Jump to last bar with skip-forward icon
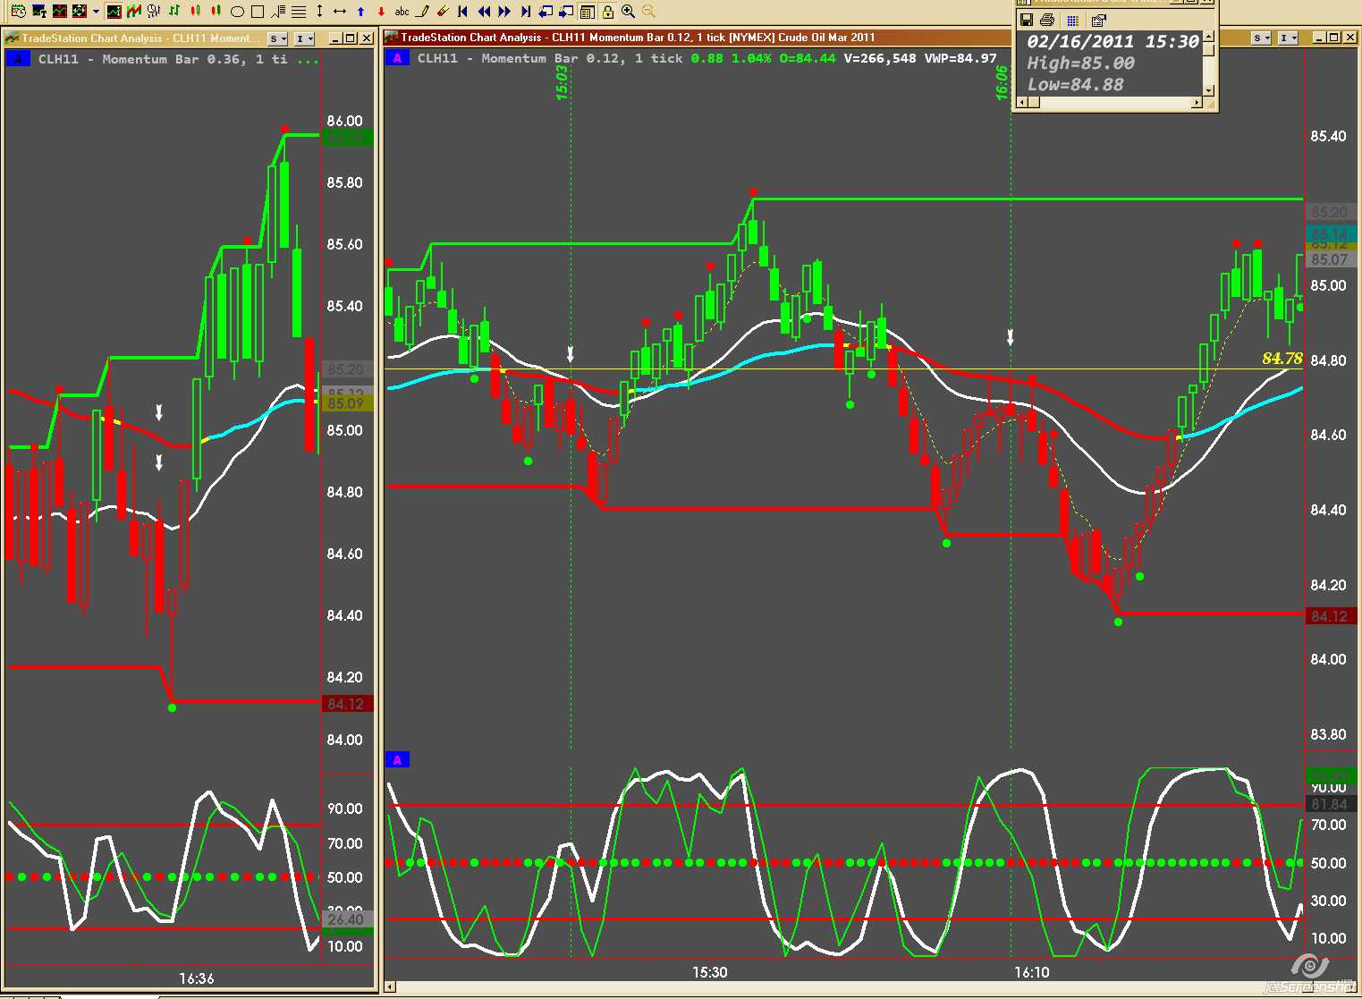1362x999 pixels. pyautogui.click(x=525, y=12)
